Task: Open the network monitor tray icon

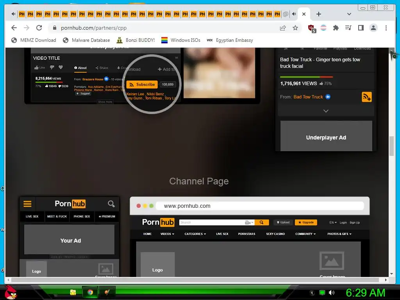Action: point(322,293)
